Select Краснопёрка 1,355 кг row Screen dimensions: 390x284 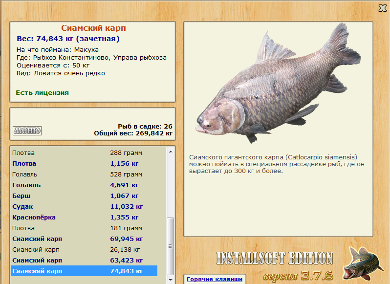[85, 217]
